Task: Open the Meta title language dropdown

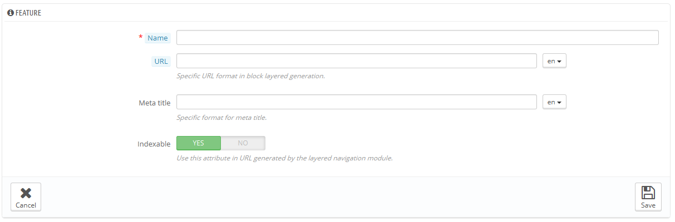Action: point(554,103)
